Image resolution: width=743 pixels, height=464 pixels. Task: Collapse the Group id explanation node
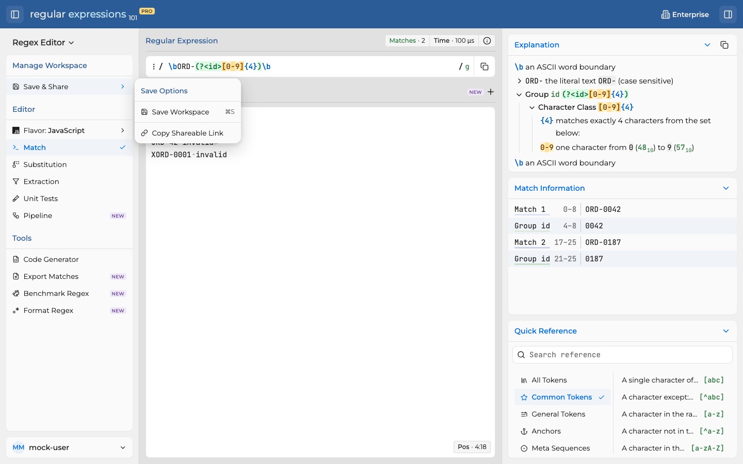(519, 94)
